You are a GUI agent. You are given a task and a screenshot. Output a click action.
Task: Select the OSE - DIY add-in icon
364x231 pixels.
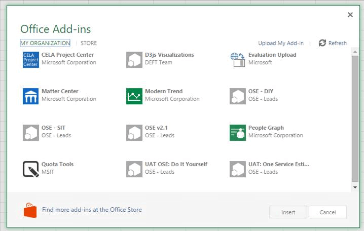click(x=238, y=96)
